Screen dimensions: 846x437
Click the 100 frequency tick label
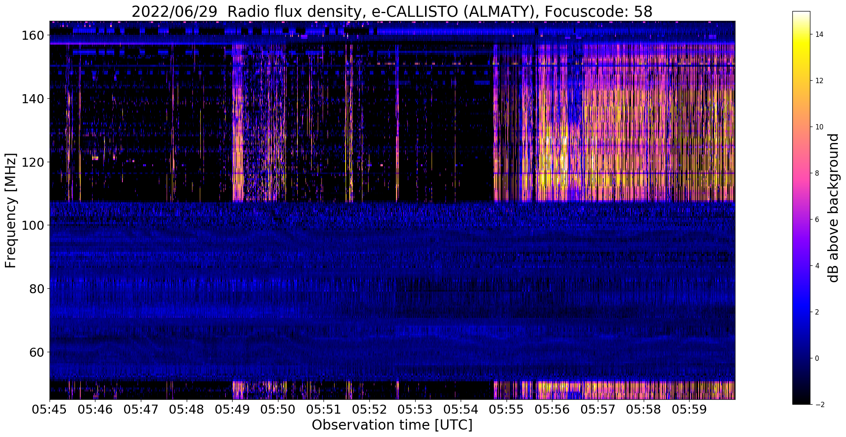click(33, 225)
